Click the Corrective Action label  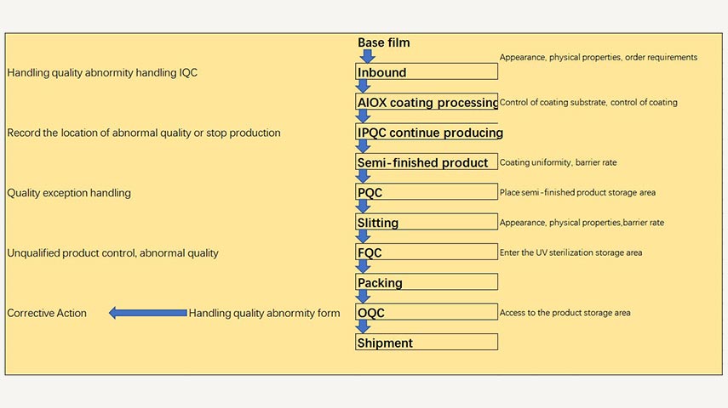47,313
